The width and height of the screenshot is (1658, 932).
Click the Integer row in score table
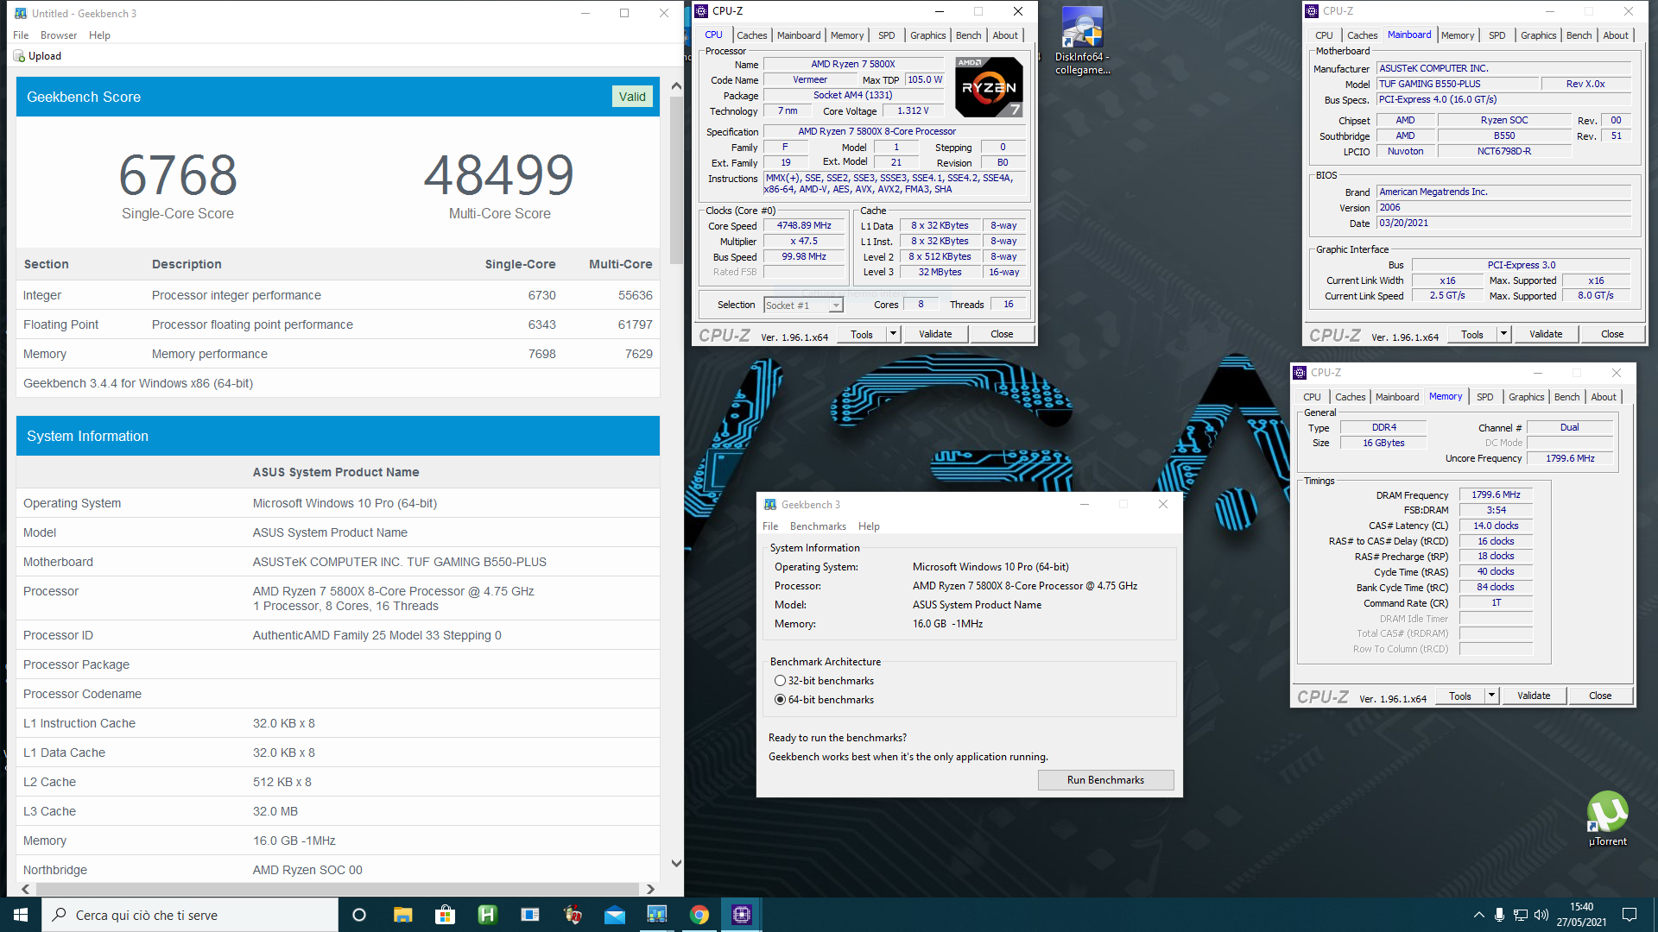pyautogui.click(x=338, y=295)
